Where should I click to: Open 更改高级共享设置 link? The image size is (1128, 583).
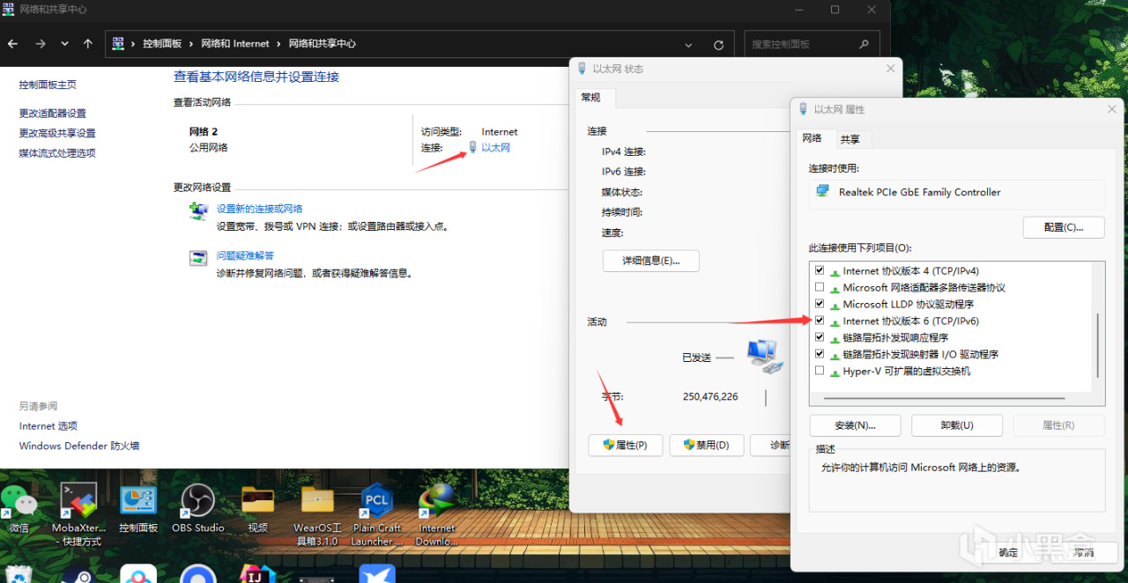(57, 133)
